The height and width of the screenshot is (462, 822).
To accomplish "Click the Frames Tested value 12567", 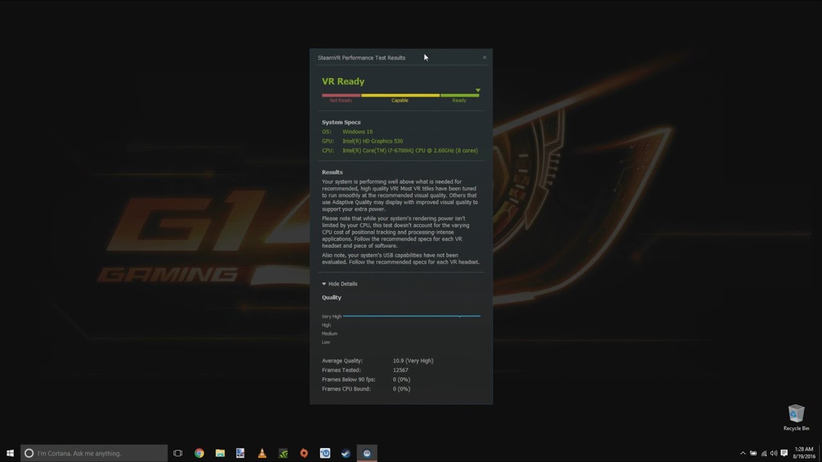I will (400, 370).
